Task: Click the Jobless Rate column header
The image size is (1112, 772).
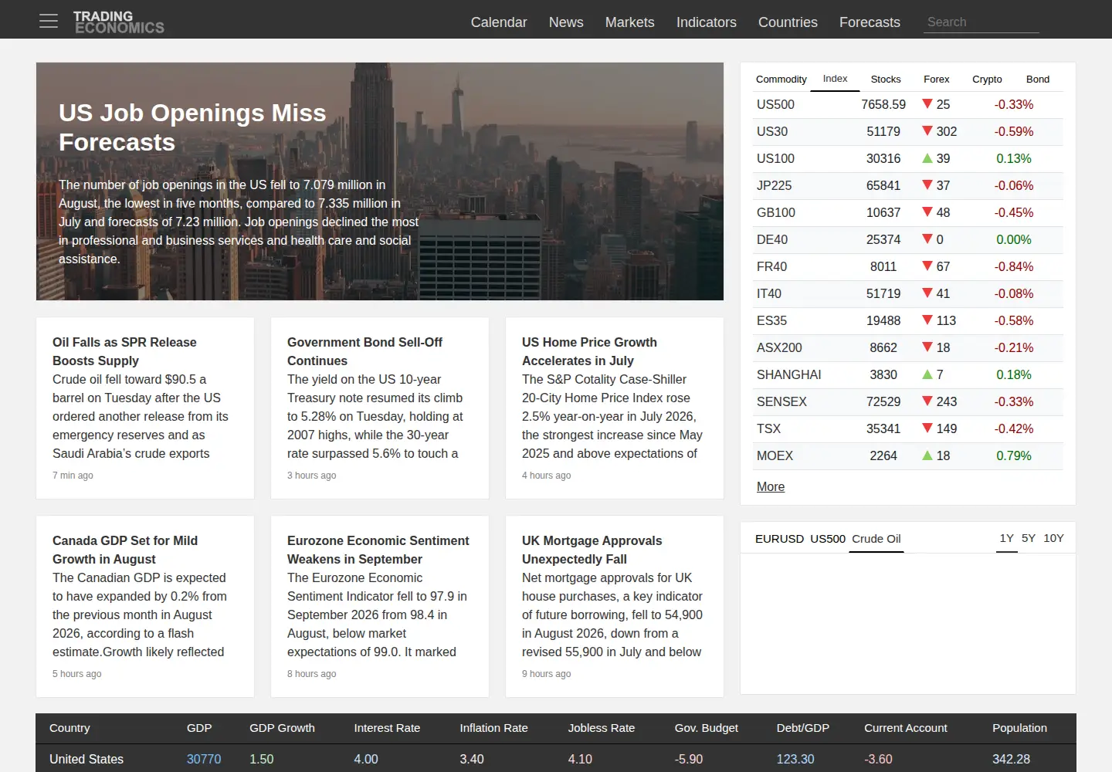Action: pyautogui.click(x=602, y=728)
